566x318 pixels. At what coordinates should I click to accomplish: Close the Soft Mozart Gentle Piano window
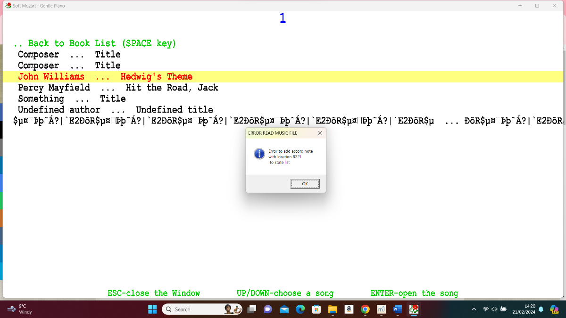[x=554, y=6]
